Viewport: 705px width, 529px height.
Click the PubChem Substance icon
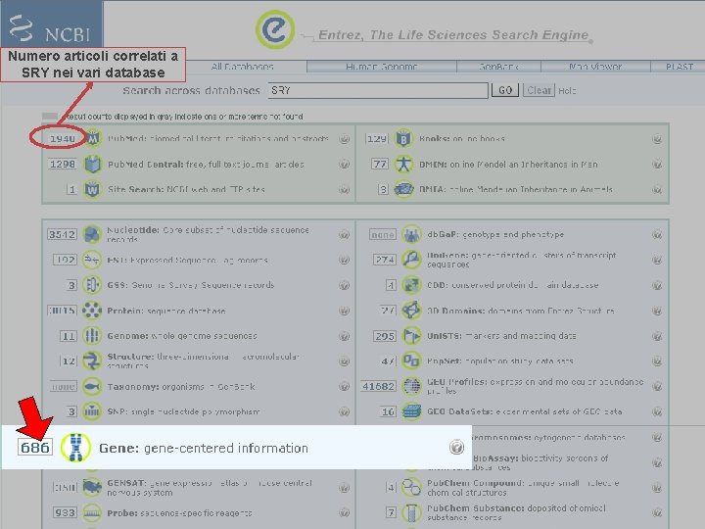[x=411, y=512]
